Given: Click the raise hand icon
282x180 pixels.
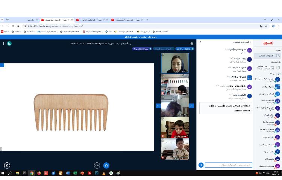Looking at the screenshot, I should point(7,165).
